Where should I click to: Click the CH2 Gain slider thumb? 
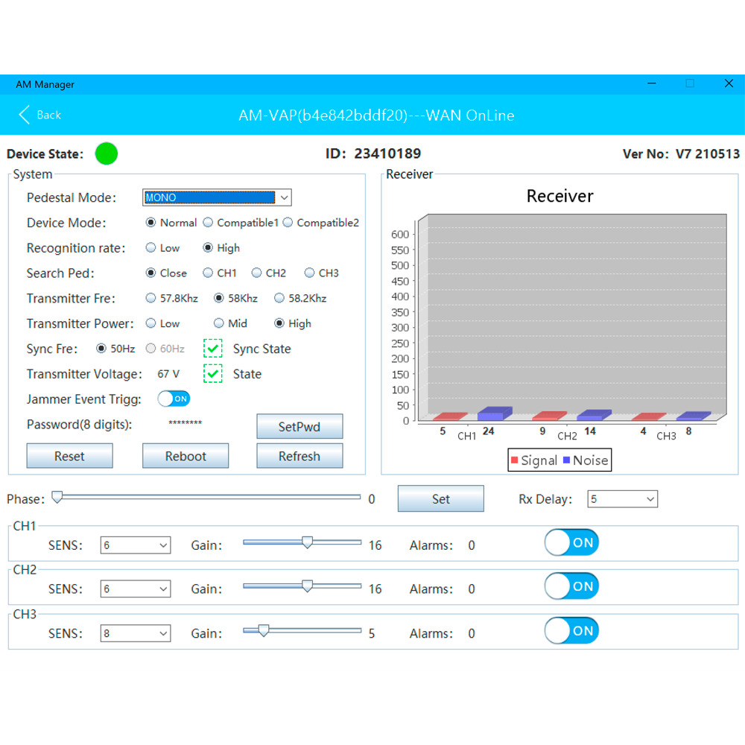coord(307,586)
